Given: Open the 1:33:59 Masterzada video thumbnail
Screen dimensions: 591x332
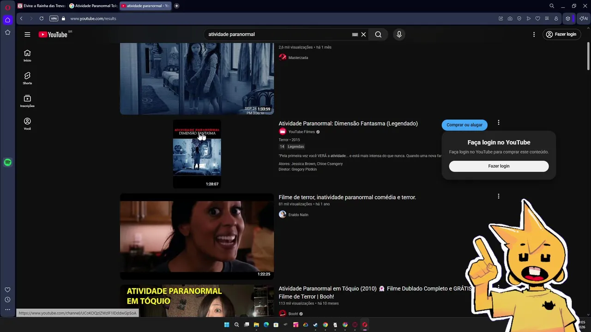Looking at the screenshot, I should point(197,79).
